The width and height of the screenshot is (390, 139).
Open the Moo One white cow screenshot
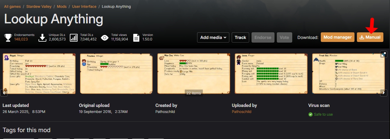coord(194,74)
